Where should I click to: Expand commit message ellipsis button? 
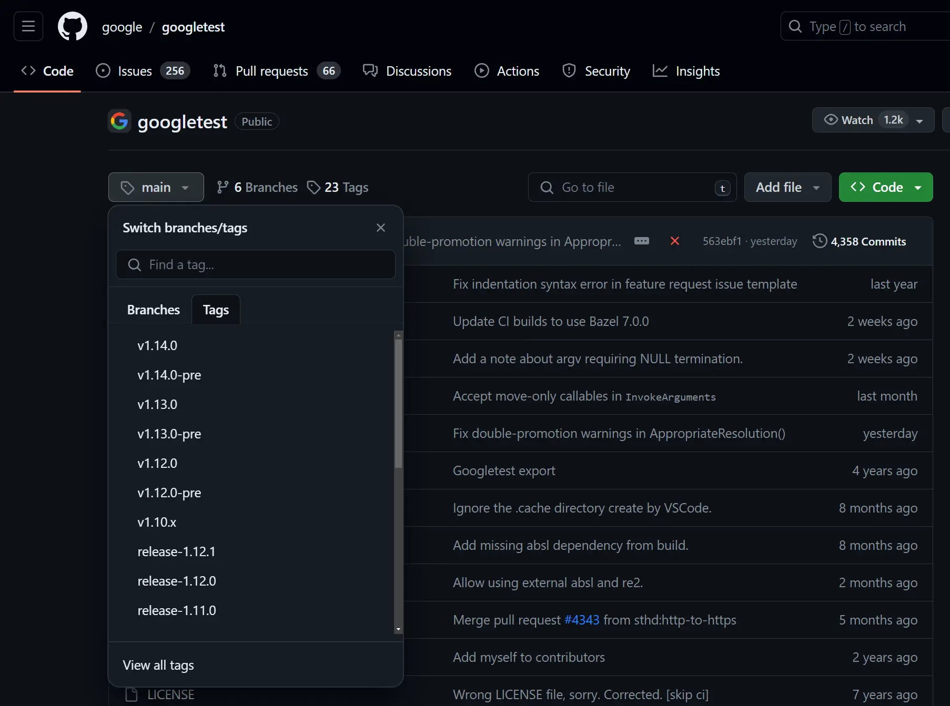[x=642, y=241]
